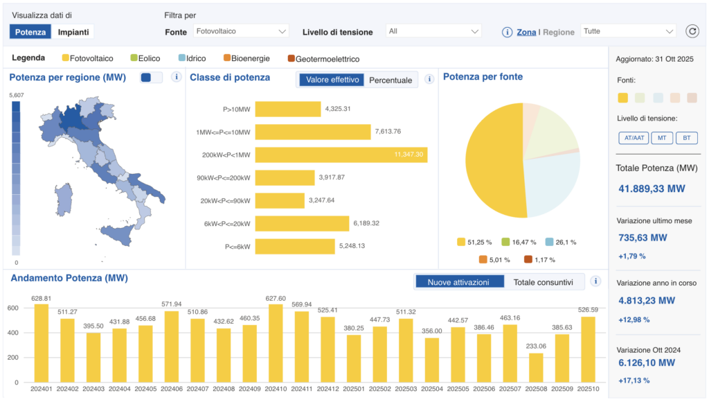Select the Potenza data tab
Screen dimensions: 709x402
30,32
